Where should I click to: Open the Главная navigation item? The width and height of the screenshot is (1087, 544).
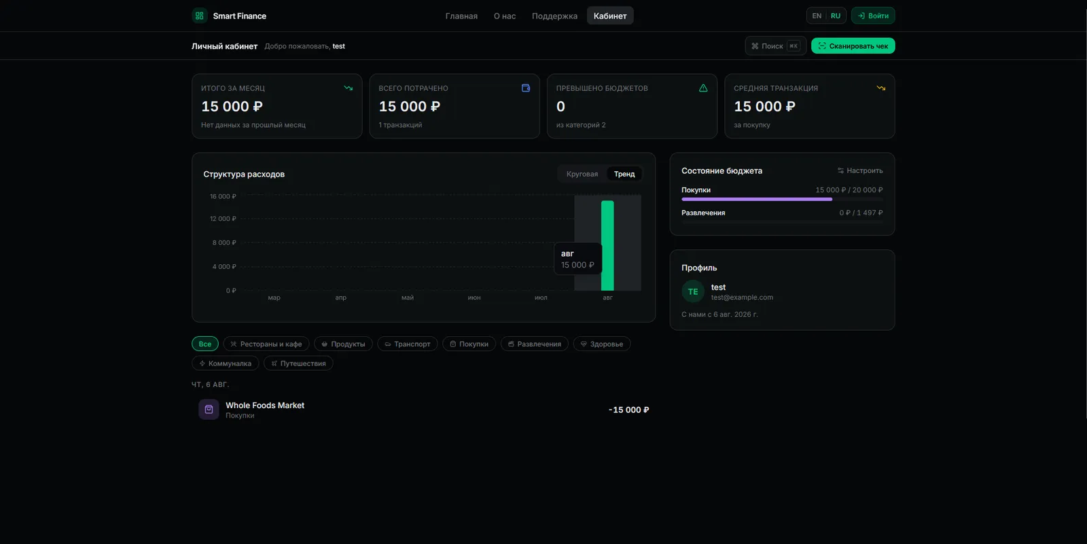[461, 16]
